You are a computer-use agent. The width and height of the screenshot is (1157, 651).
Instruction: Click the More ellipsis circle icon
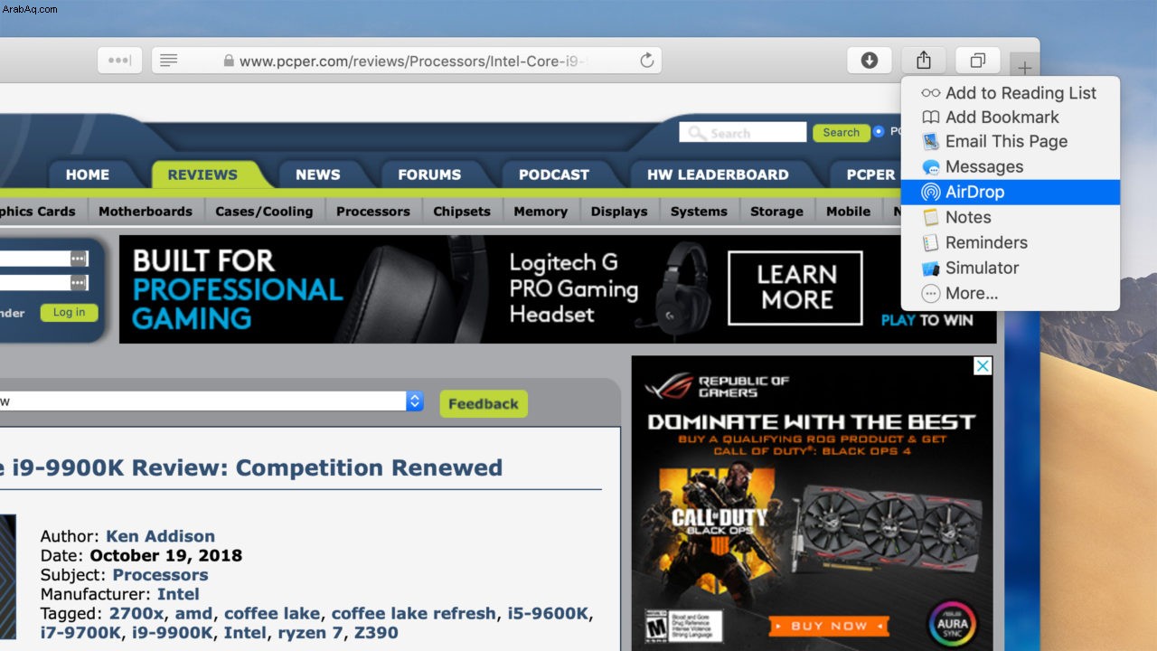pyautogui.click(x=931, y=293)
